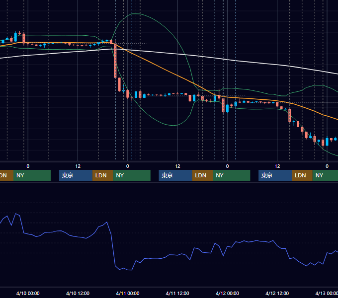
Task: Click the NY session block spanning 4/10 00:00
Action: coord(32,175)
